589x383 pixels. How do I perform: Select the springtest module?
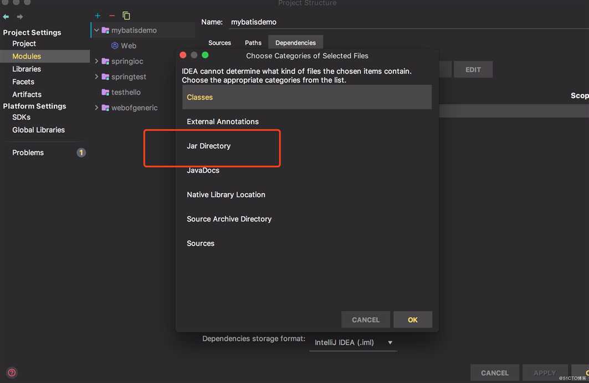[x=129, y=76]
